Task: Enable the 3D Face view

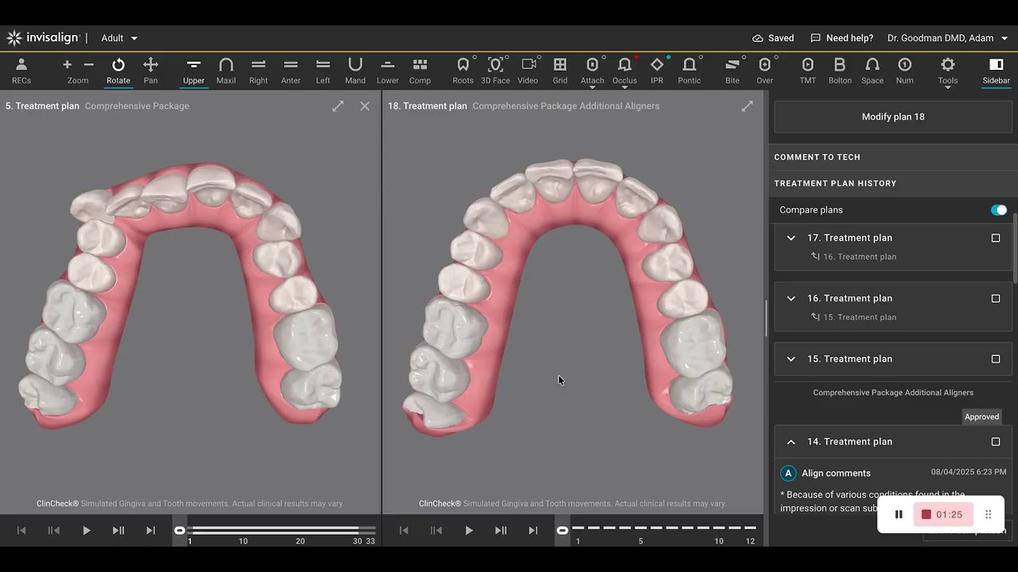Action: pyautogui.click(x=495, y=70)
